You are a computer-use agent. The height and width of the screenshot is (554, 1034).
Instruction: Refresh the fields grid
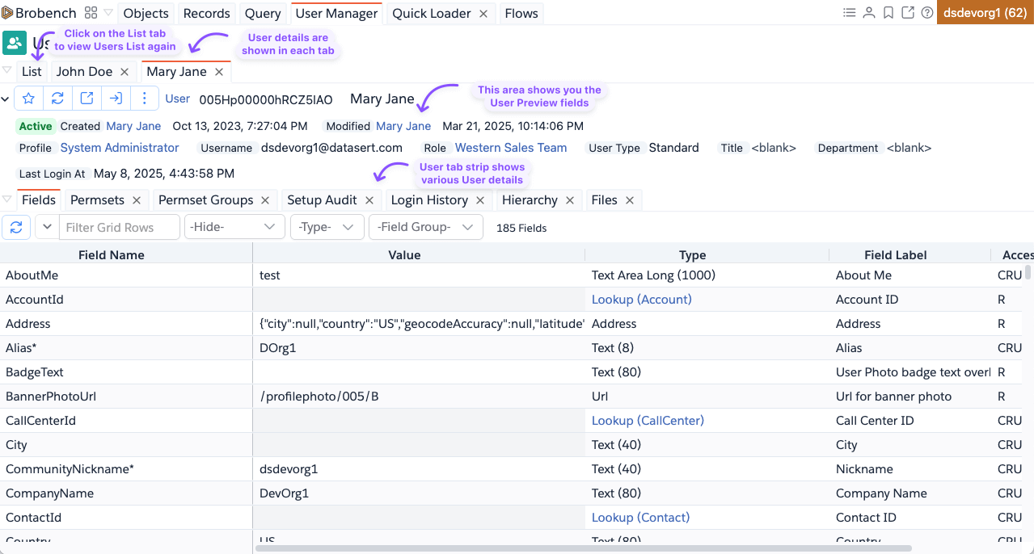click(16, 227)
